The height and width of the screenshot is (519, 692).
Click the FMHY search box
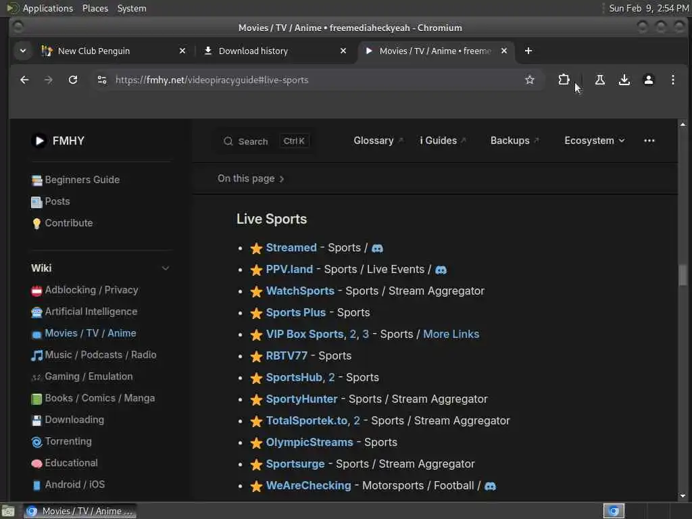(x=266, y=141)
